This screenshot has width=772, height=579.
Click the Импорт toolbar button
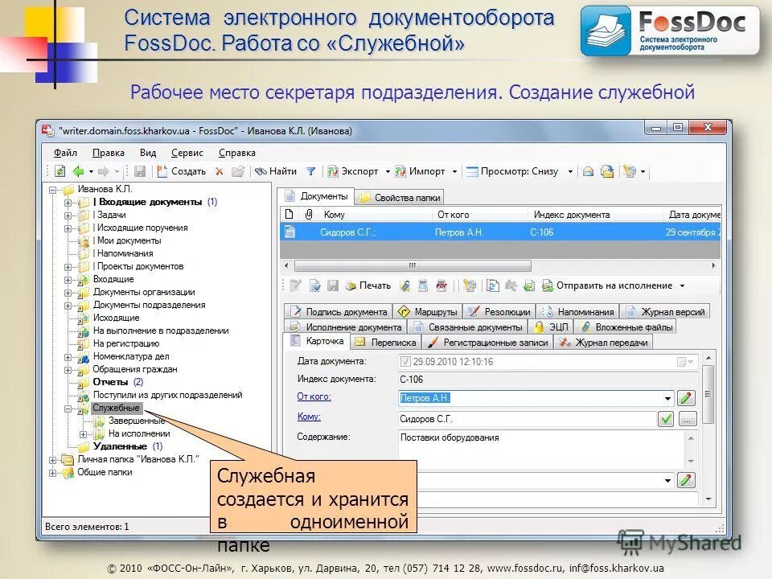pos(420,171)
